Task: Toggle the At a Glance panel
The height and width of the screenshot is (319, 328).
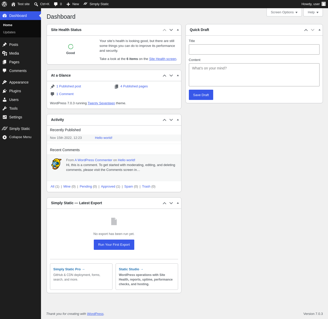Action: coord(178,75)
